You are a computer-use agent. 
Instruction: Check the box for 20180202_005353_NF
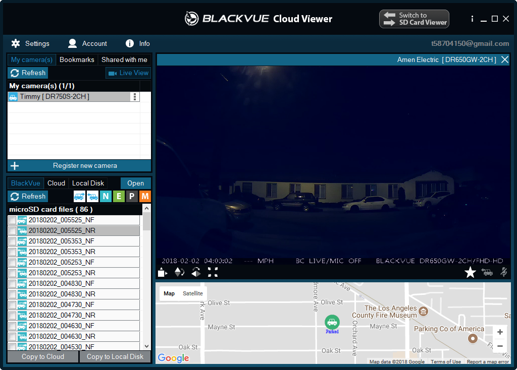pos(12,241)
